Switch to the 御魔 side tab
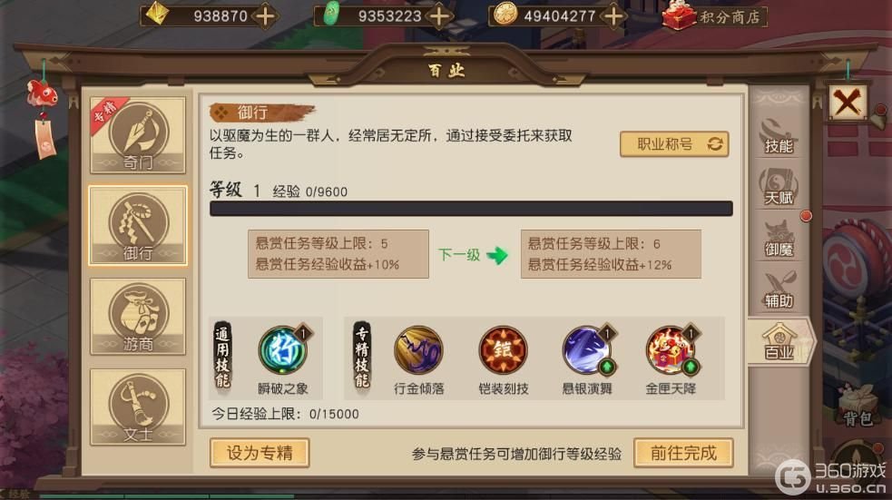Image resolution: width=892 pixels, height=500 pixels. [x=779, y=239]
